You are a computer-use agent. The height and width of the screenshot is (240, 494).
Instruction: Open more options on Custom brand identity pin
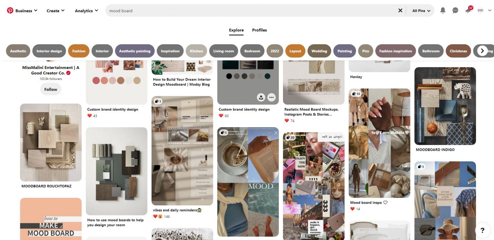point(271,97)
